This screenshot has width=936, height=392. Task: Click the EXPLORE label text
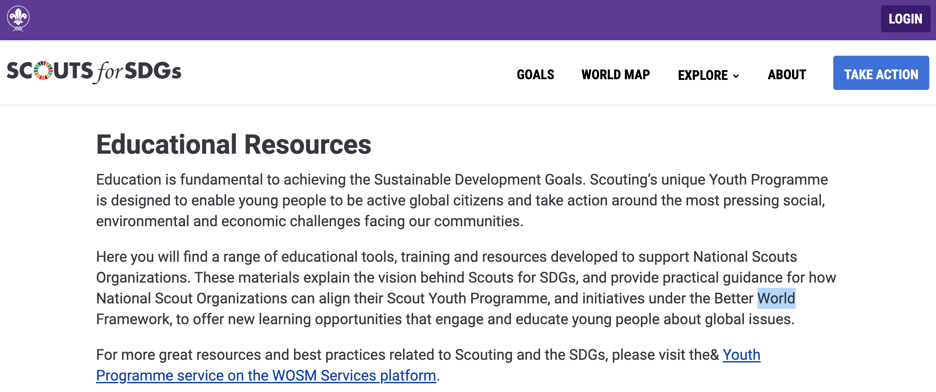click(702, 75)
